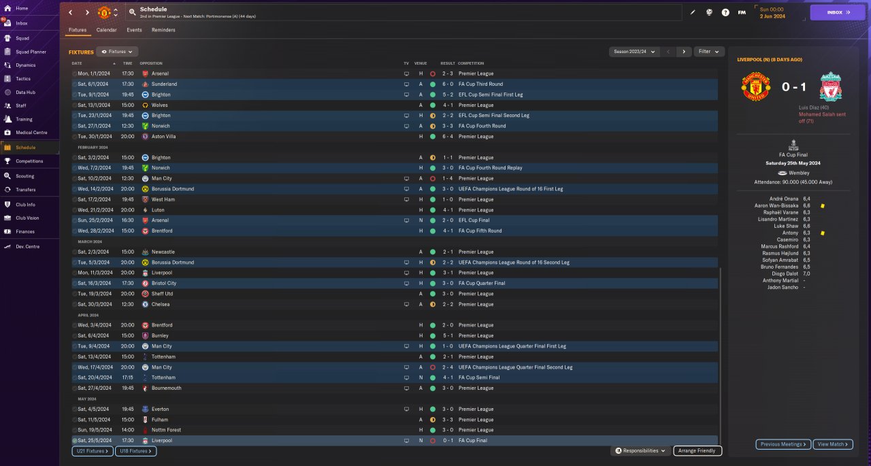The image size is (871, 466).
Task: Click the purple INBOX continue button
Action: [838, 12]
